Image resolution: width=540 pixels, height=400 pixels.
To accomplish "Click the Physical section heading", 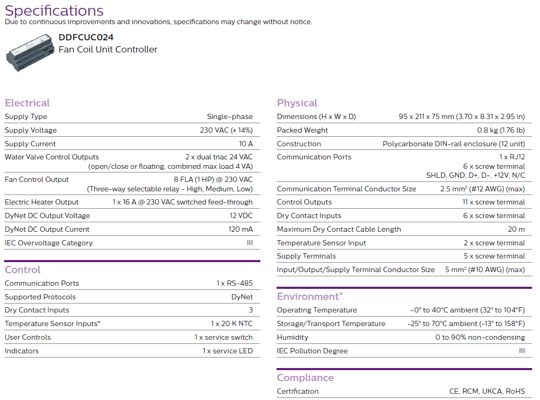I will [297, 103].
